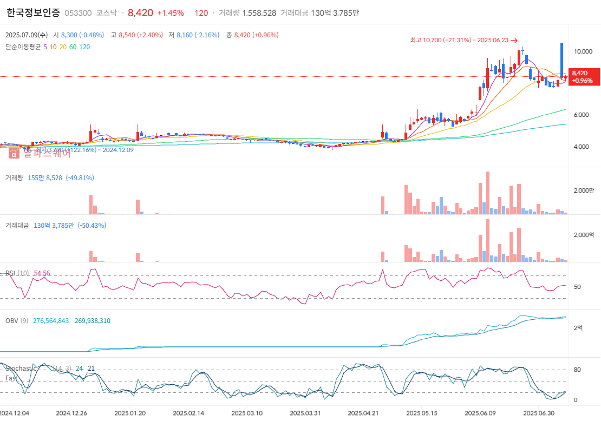Click the opening price 8,300 (-0.48%)
This screenshot has width=601, height=421.
point(82,35)
